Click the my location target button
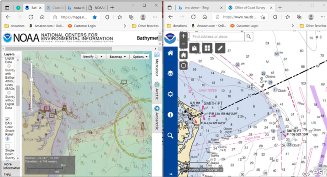The height and width of the screenshot is (177, 327). point(183,66)
